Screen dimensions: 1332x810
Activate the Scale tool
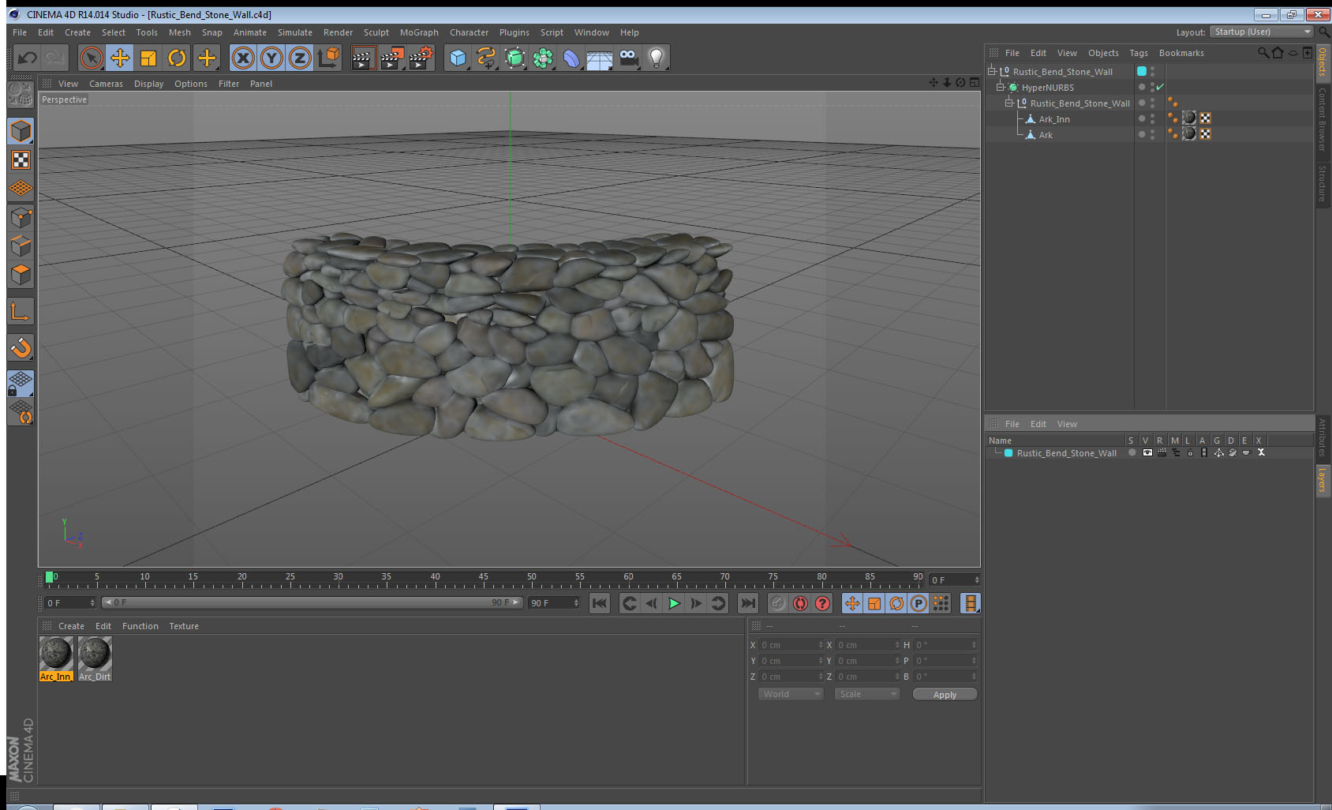point(148,58)
